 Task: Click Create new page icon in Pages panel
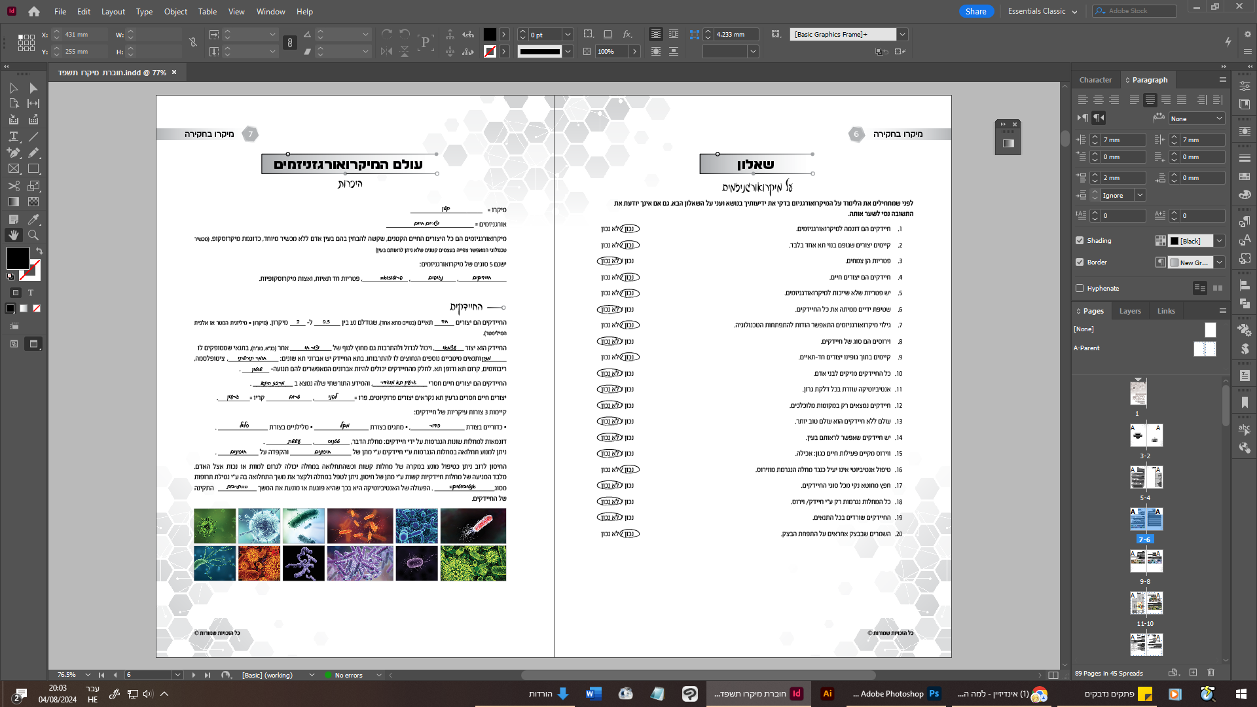click(x=1193, y=673)
